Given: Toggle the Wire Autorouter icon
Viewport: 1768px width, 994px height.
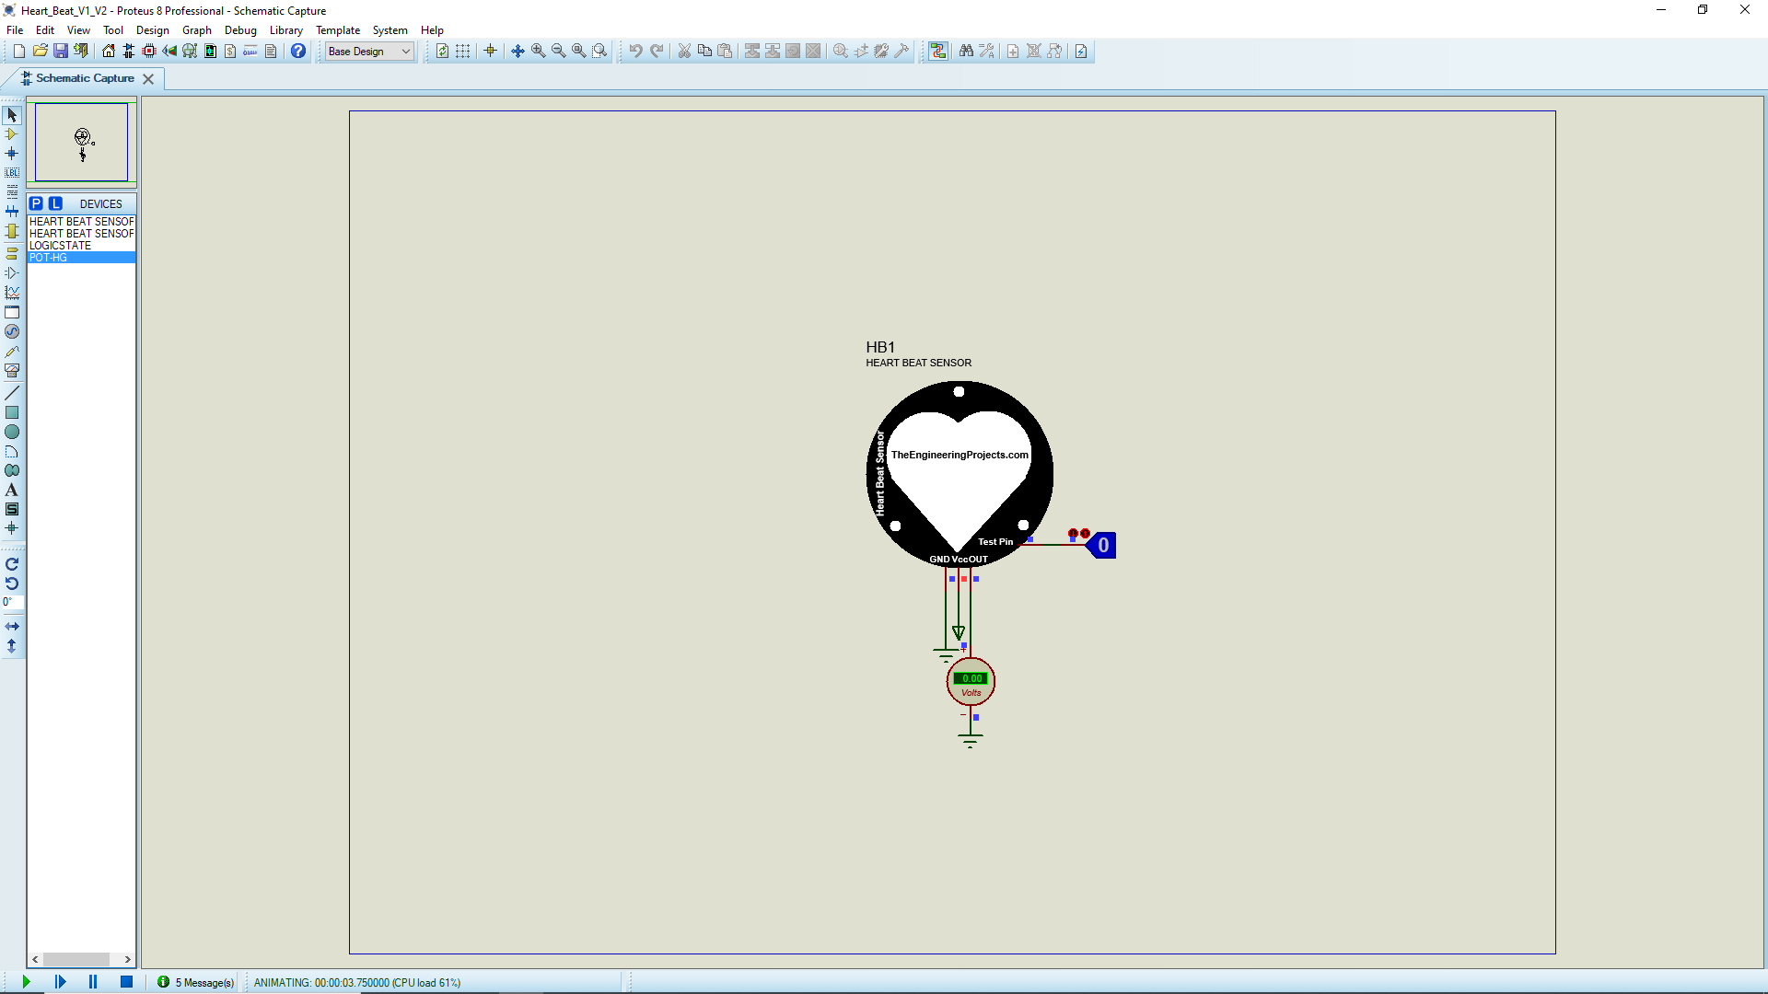Looking at the screenshot, I should click(937, 51).
